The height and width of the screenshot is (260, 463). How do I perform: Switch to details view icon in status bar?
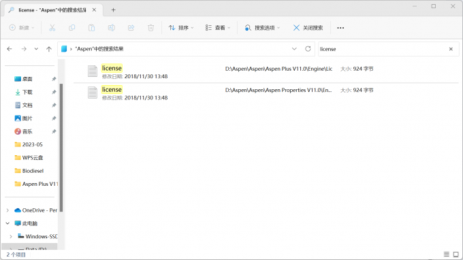(x=447, y=254)
